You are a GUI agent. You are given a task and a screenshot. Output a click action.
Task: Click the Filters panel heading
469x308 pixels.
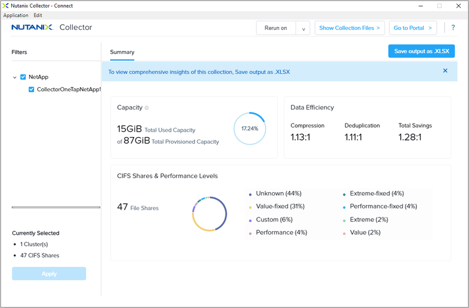tap(19, 52)
